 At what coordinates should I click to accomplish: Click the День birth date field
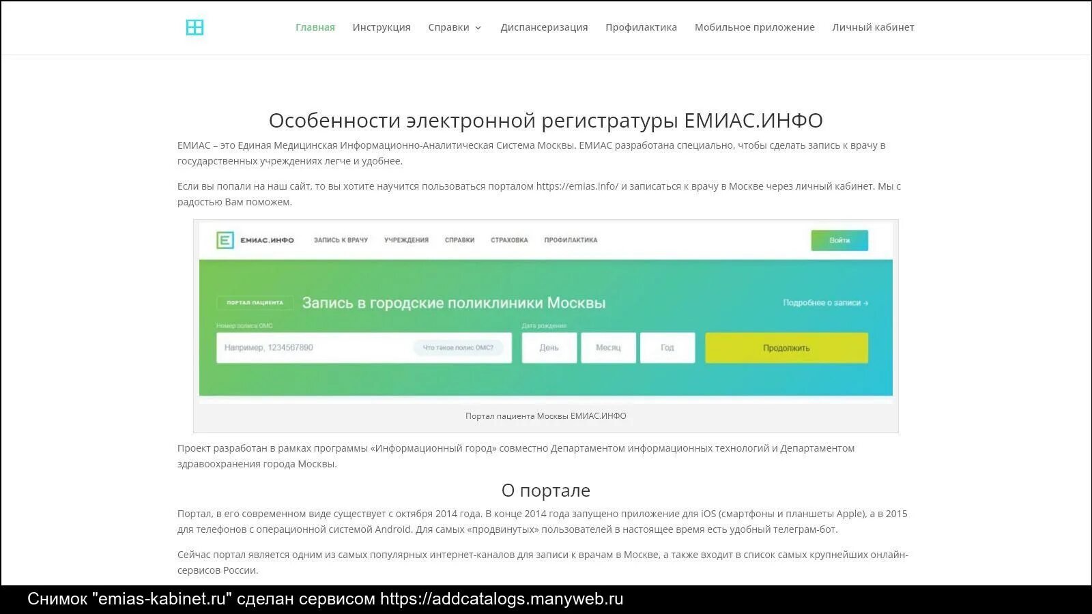549,348
